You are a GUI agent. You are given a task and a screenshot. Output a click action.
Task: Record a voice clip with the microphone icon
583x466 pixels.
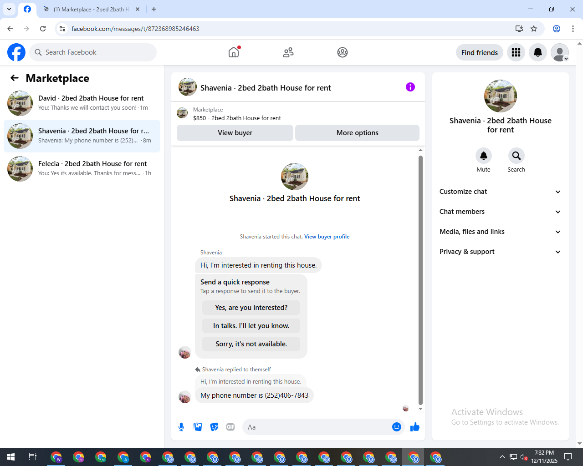click(181, 427)
